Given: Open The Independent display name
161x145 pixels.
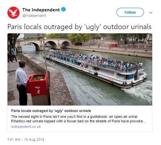Looking at the screenshot, I should tap(41, 10).
